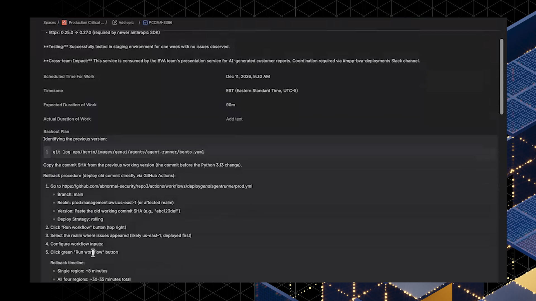This screenshot has height=301, width=536.
Task: Edit Expected Duration value 90m
Action: coord(231,105)
